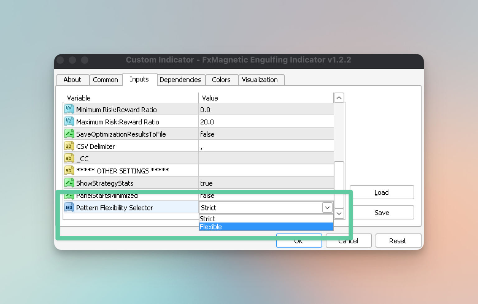Click the scrollbar up arrow
The width and height of the screenshot is (478, 304).
click(339, 98)
